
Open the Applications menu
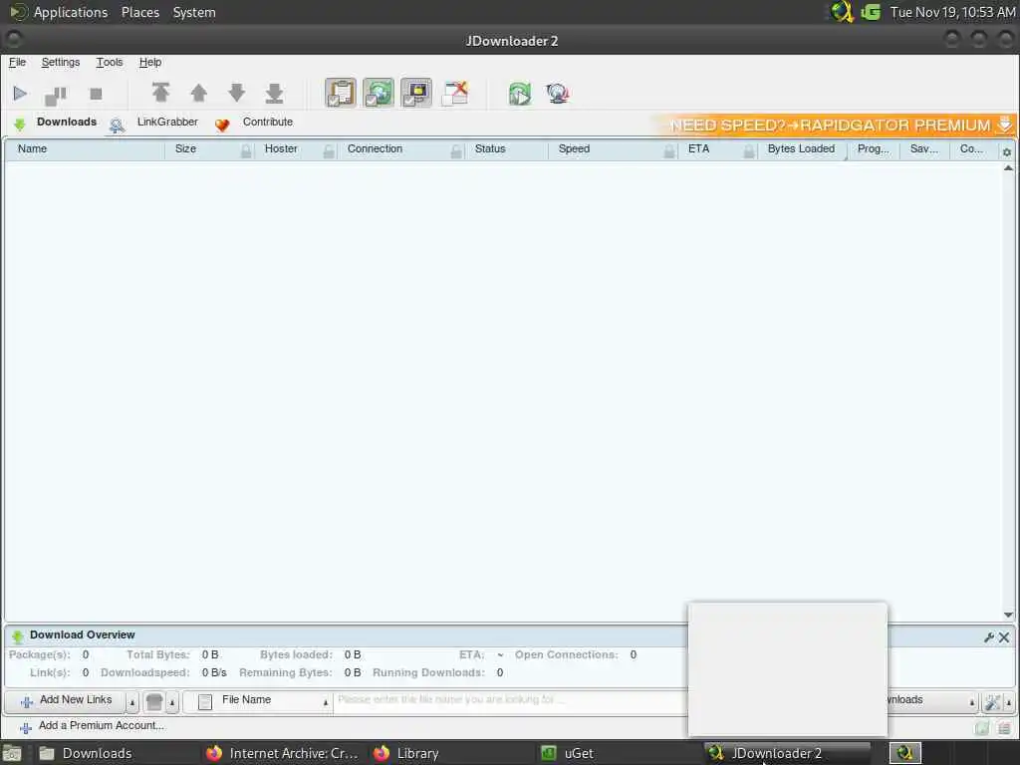point(71,12)
